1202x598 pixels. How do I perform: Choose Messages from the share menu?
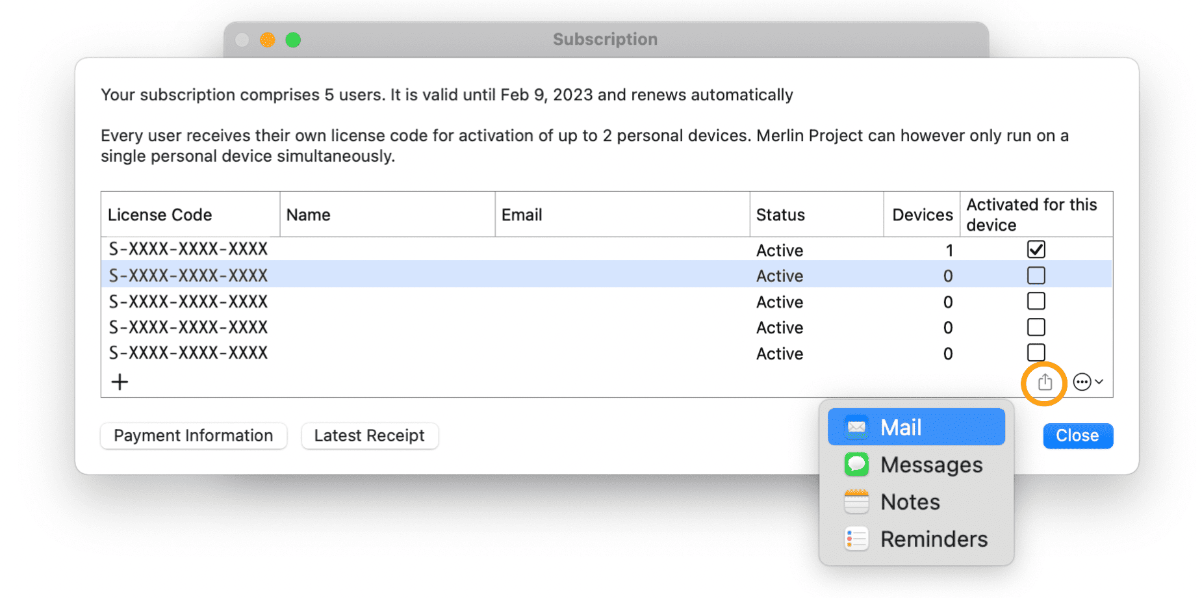click(931, 465)
